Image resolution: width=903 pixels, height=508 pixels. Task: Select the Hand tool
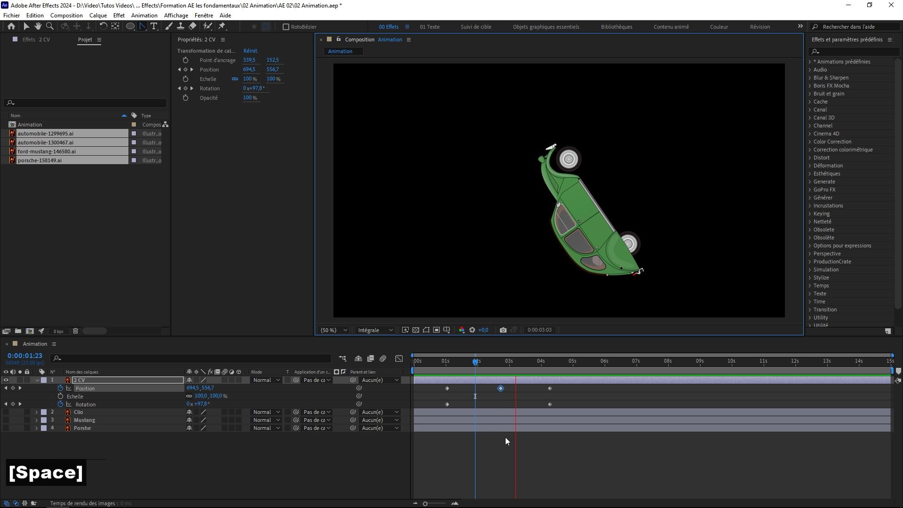click(x=38, y=26)
